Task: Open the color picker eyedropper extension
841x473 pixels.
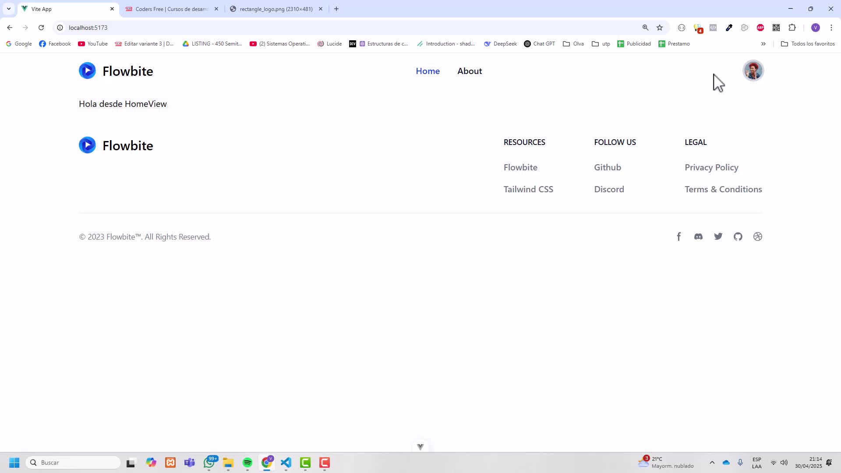Action: point(729,28)
